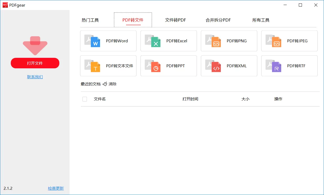Open the PDF转Word conversion tool
The height and width of the screenshot is (195, 324).
108,41
